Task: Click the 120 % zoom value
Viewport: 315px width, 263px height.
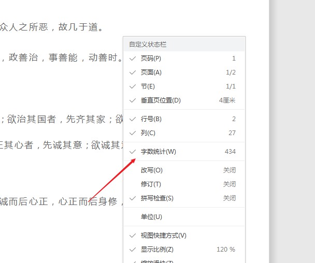Action: [x=226, y=250]
